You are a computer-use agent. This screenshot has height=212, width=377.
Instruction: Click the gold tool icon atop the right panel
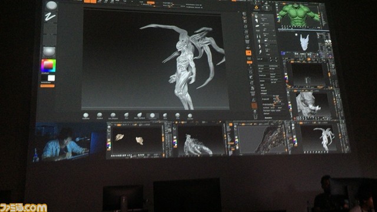tap(256, 8)
